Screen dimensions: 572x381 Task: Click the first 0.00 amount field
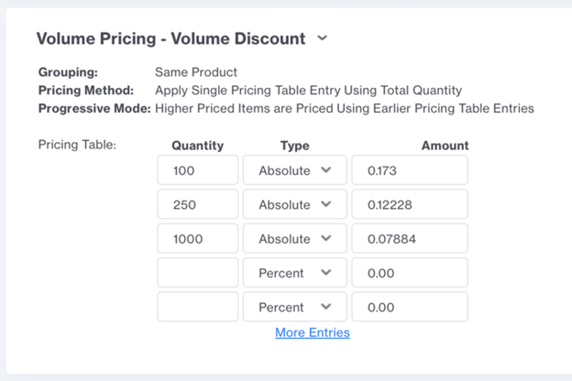pyautogui.click(x=410, y=273)
